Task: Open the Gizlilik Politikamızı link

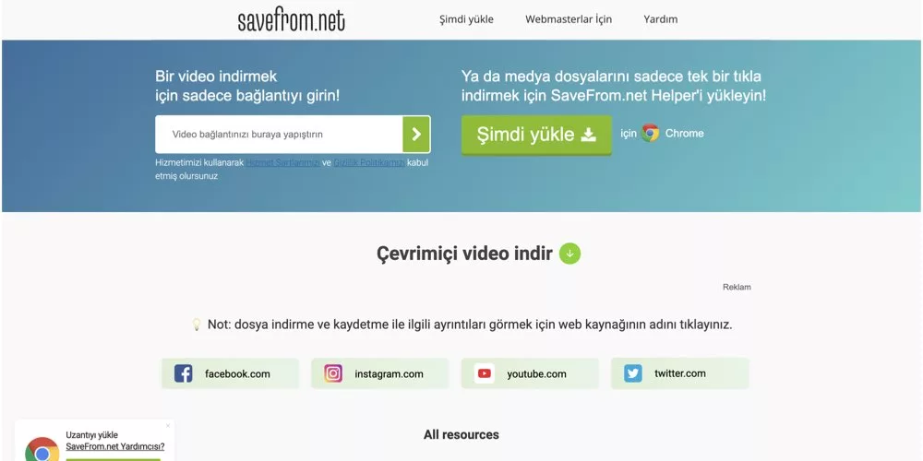Action: pyautogui.click(x=369, y=163)
